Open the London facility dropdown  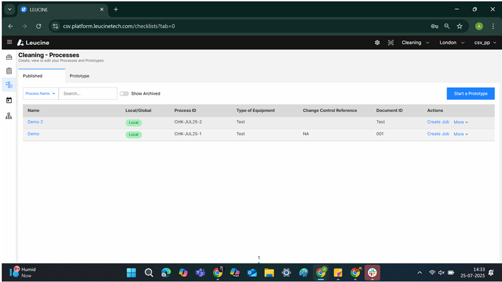click(452, 43)
